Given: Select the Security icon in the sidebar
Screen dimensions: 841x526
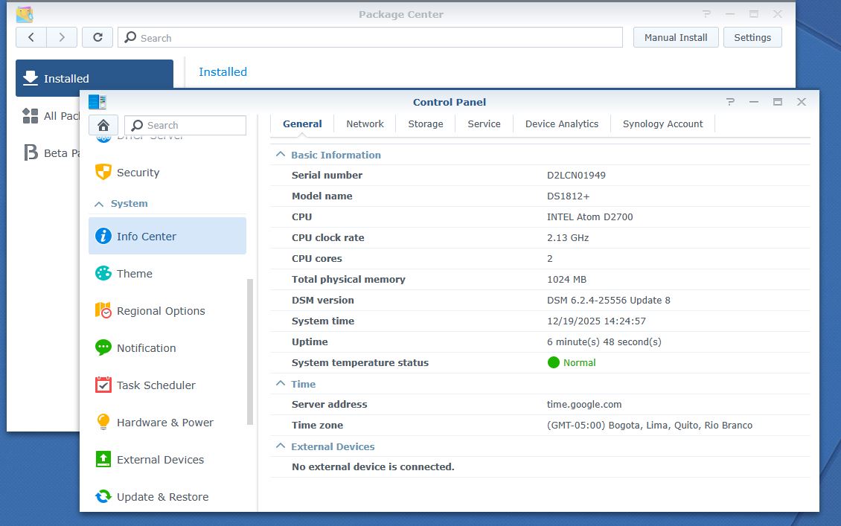Looking at the screenshot, I should (x=138, y=173).
